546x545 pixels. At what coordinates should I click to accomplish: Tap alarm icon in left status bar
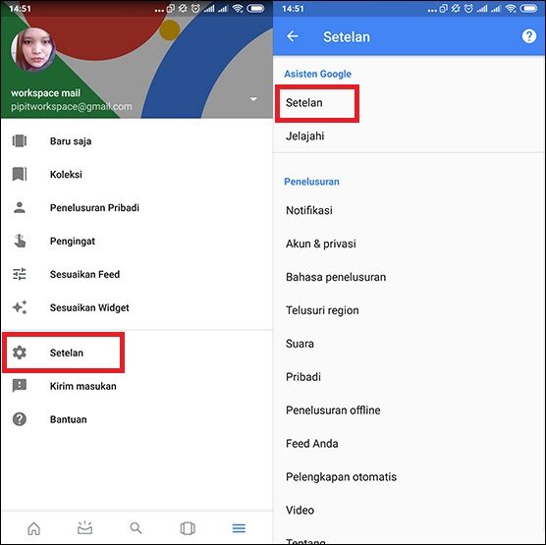tap(195, 9)
